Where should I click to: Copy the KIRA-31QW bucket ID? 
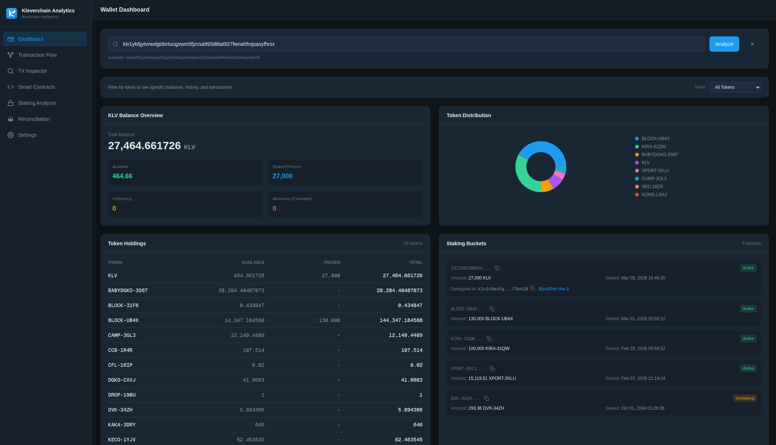click(489, 338)
